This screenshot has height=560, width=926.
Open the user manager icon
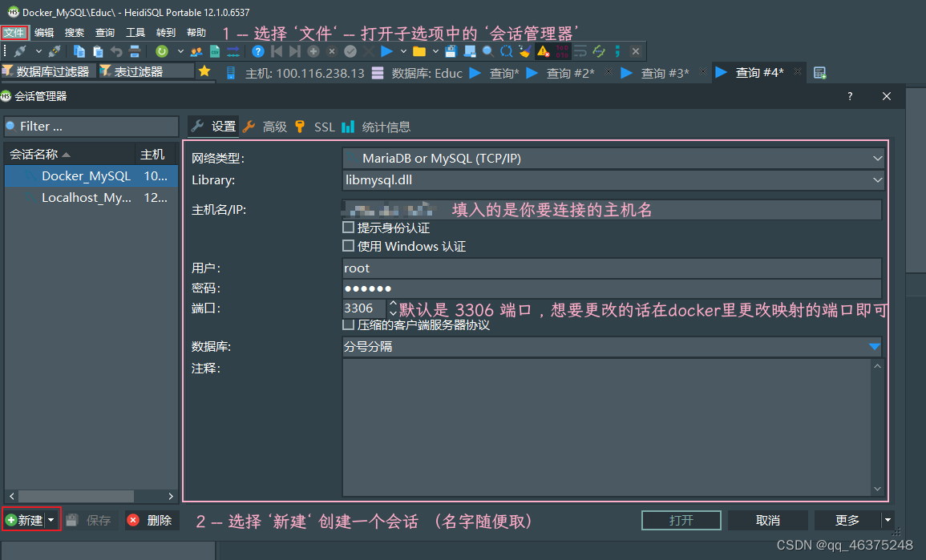click(x=196, y=51)
